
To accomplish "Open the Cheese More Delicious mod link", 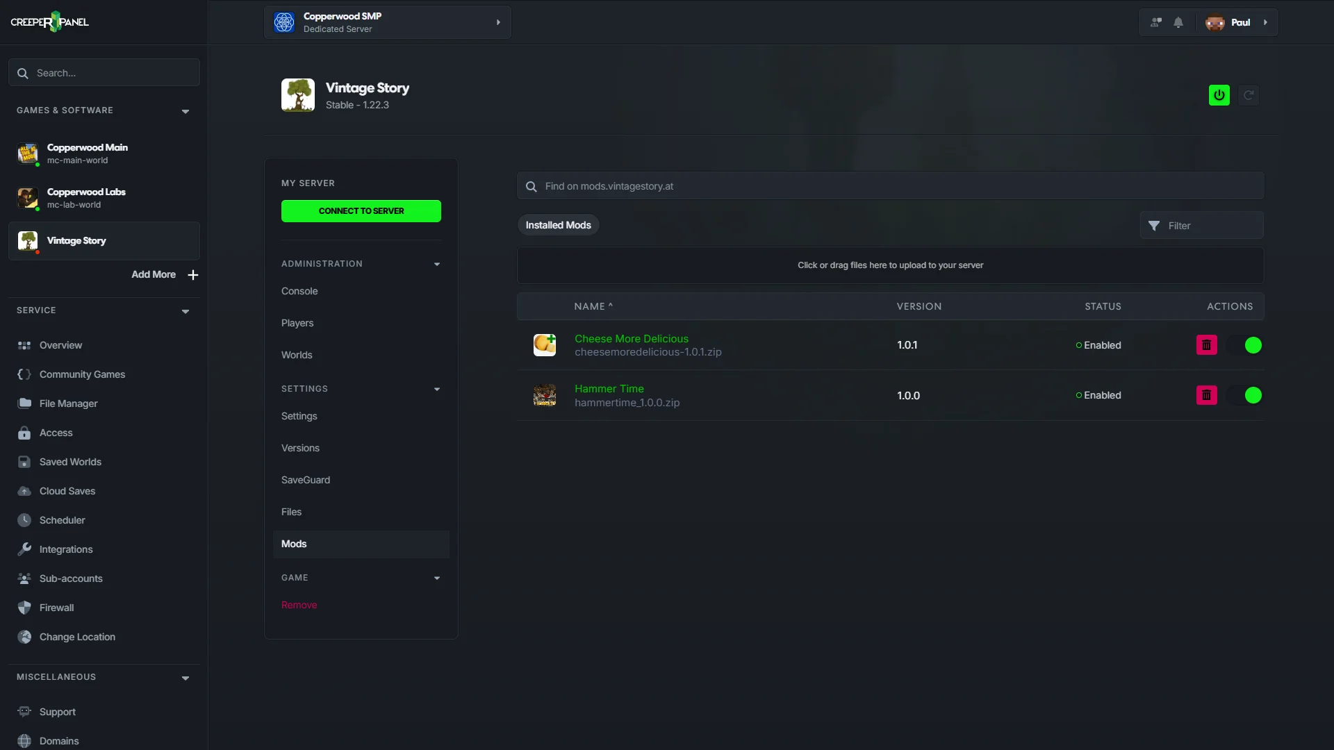I will coord(632,339).
